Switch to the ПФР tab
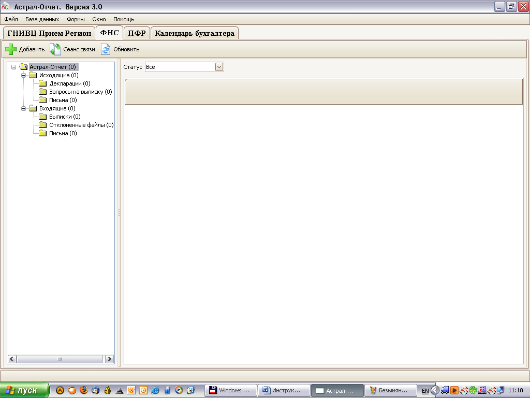Image resolution: width=530 pixels, height=398 pixels. pyautogui.click(x=137, y=33)
